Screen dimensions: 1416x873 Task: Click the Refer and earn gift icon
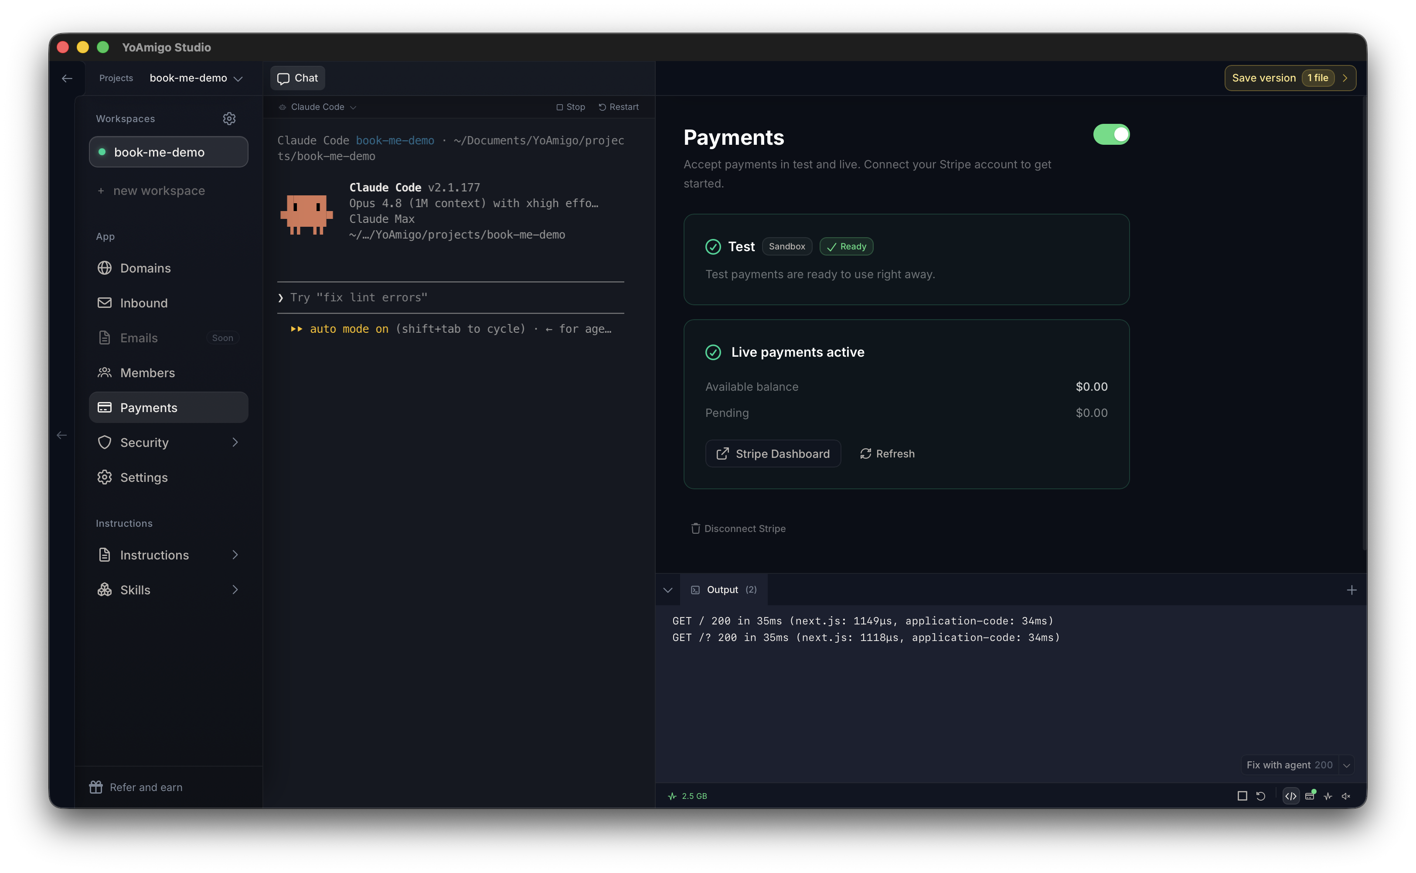point(96,787)
